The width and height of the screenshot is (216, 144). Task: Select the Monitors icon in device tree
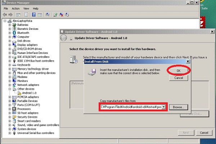14,81
